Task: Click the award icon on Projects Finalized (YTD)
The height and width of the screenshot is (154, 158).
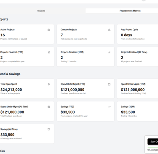Action: point(49,52)
